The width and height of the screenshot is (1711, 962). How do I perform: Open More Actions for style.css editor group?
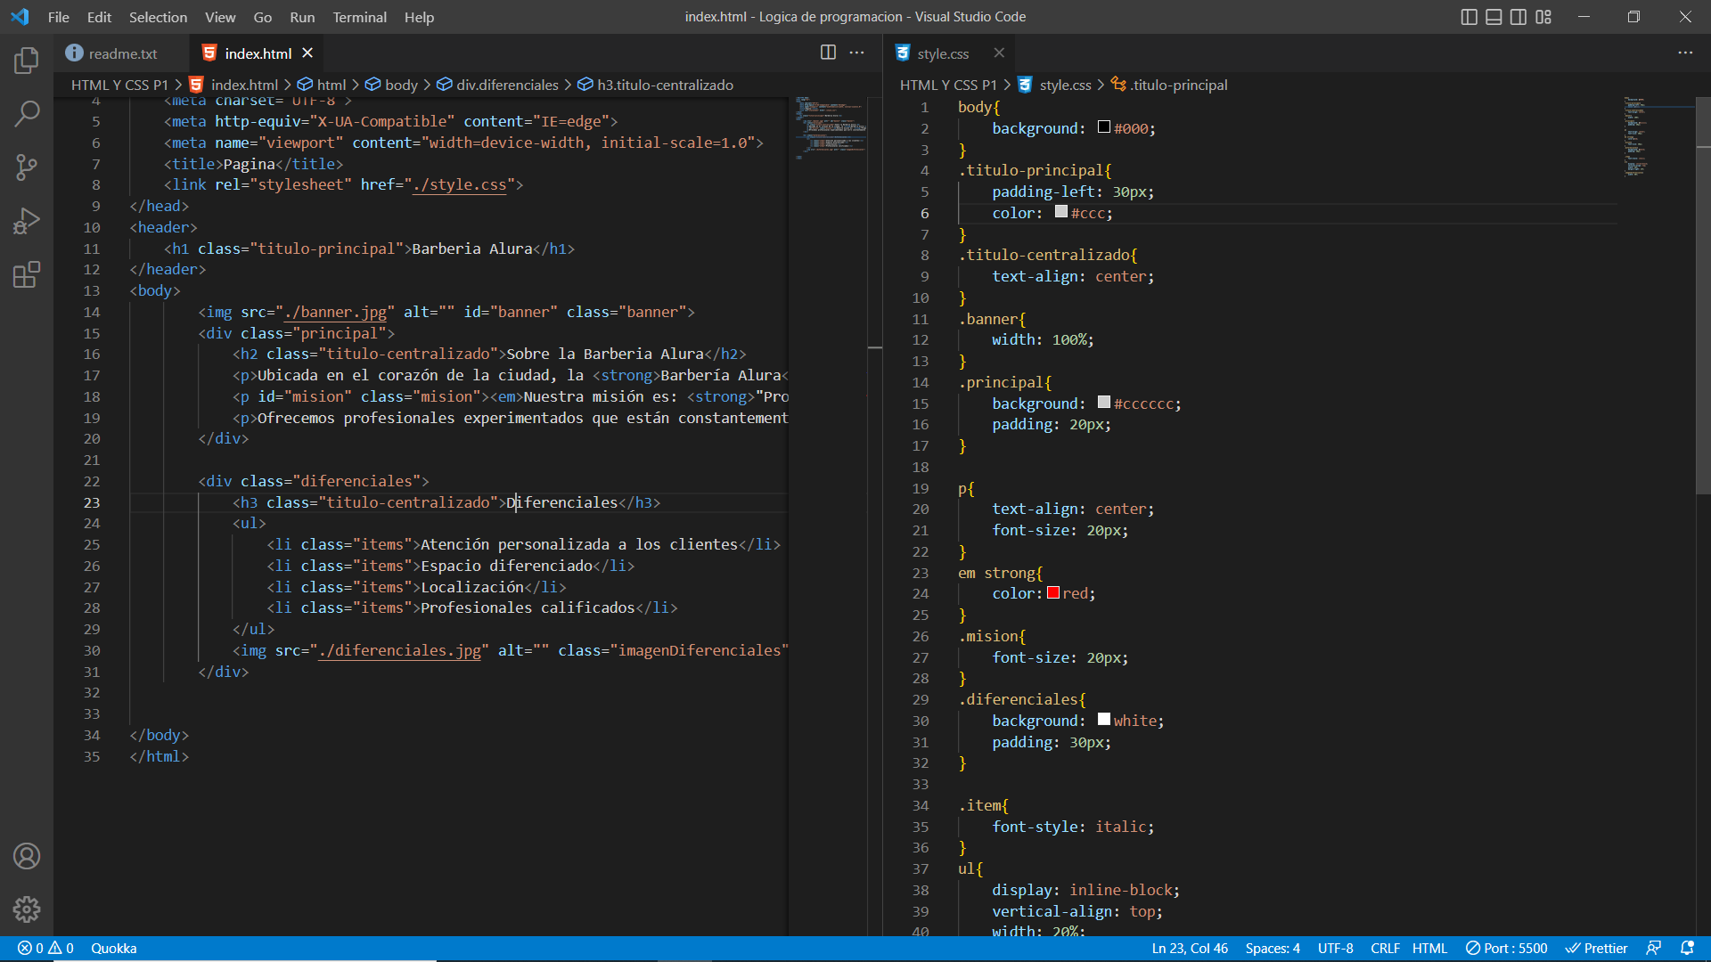point(1685,53)
